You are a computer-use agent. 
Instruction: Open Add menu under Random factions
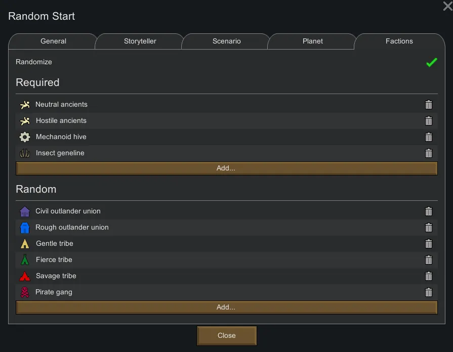(226, 307)
